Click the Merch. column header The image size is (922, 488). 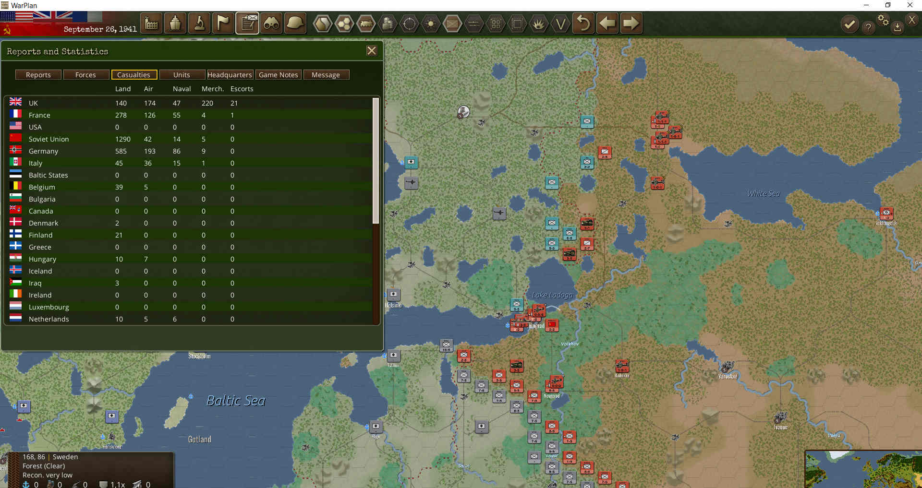[x=213, y=89]
